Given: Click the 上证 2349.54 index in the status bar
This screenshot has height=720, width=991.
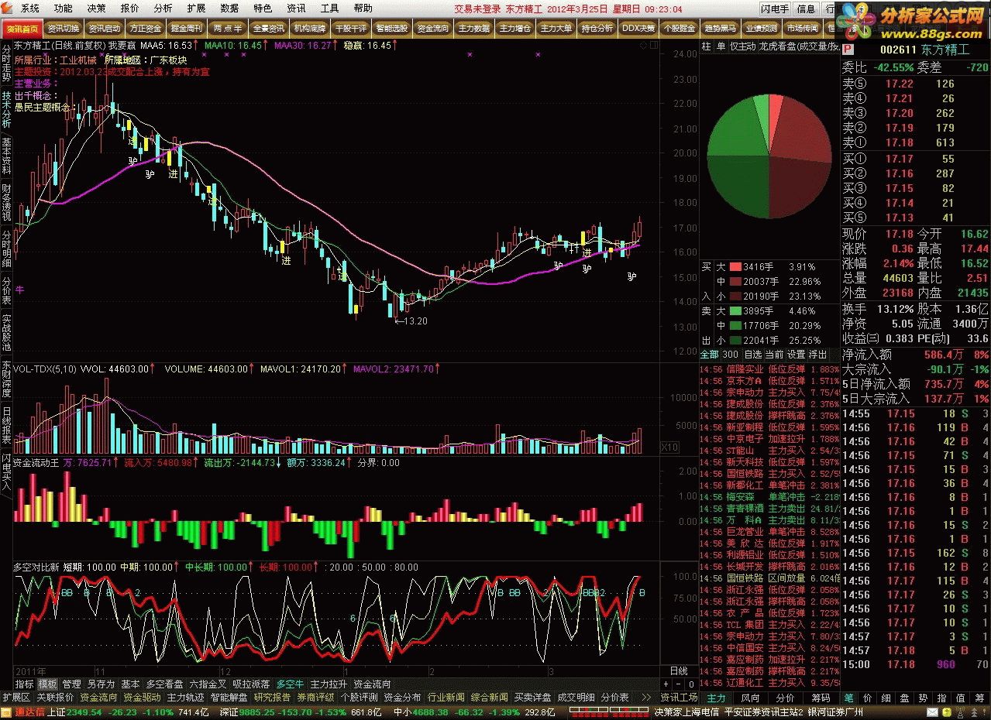Looking at the screenshot, I should pos(74,712).
